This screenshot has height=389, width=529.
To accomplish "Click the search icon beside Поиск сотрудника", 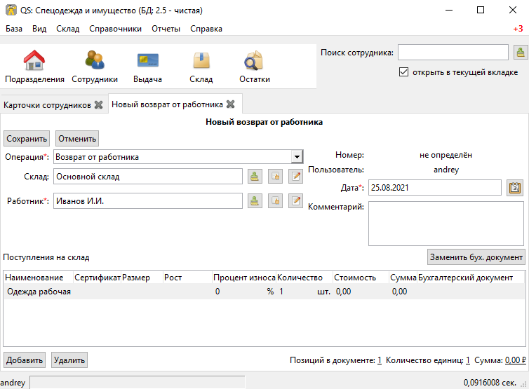I will (x=521, y=53).
